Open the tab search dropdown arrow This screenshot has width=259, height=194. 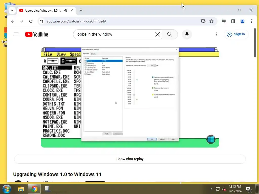[12, 10]
